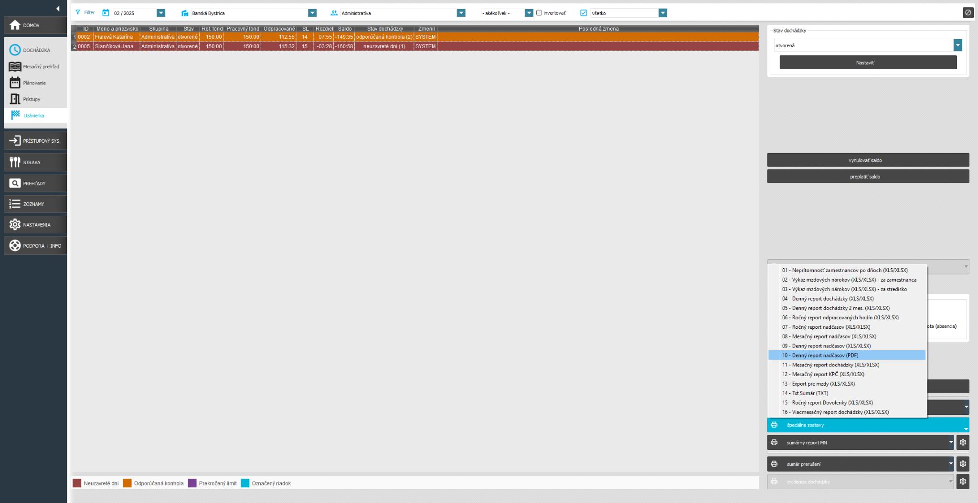This screenshot has width=978, height=503.
Task: Select 10 - Denný report nadčasov (PDF)
Action: 820,356
